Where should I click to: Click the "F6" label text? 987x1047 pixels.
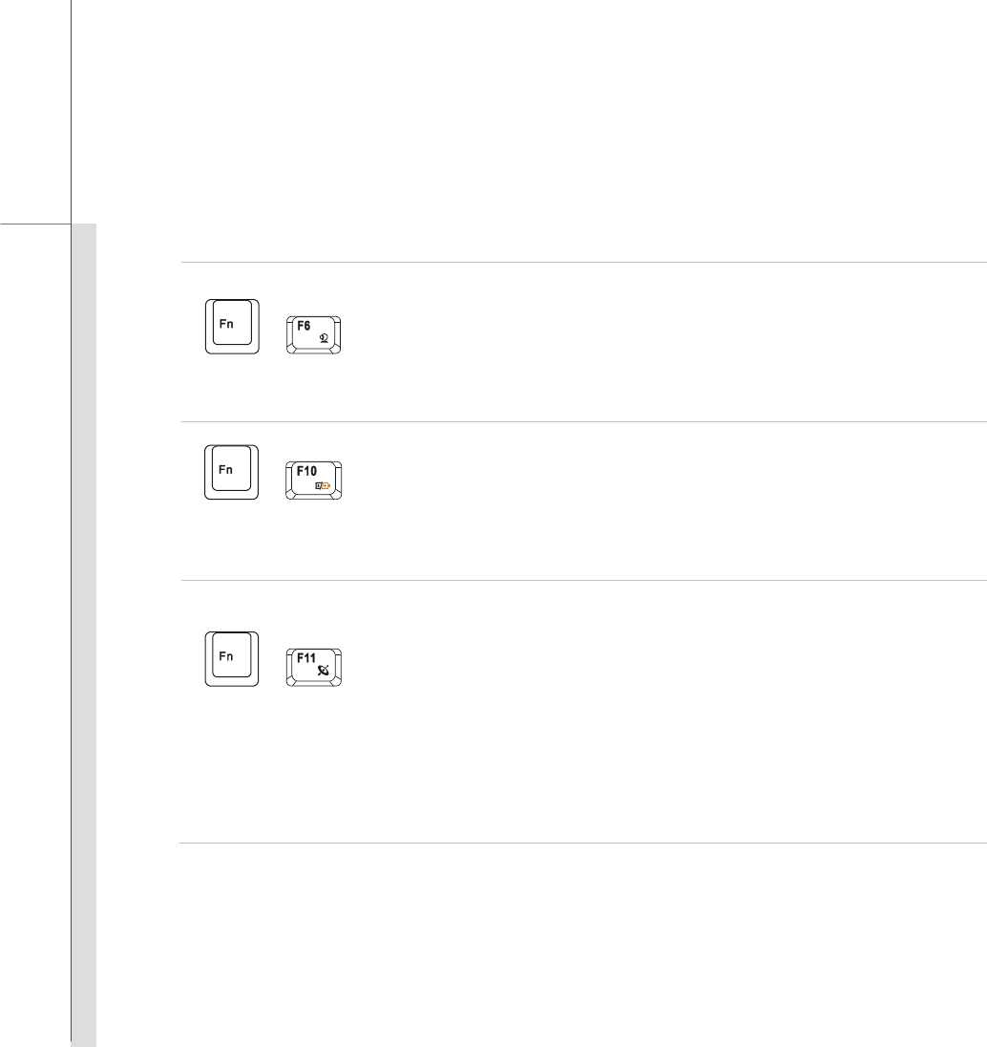(x=304, y=326)
